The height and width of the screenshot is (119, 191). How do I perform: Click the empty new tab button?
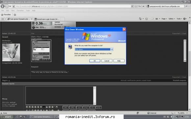pos(62,19)
